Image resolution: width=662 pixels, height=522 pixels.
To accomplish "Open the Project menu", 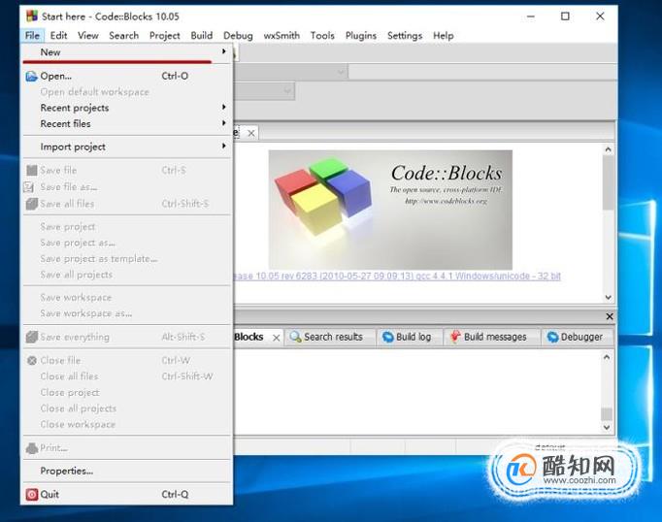I will (x=165, y=36).
